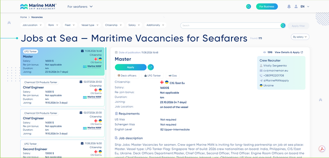The height and width of the screenshot is (158, 329).
Task: Click the Apply filter button
Action: pyautogui.click(x=299, y=26)
